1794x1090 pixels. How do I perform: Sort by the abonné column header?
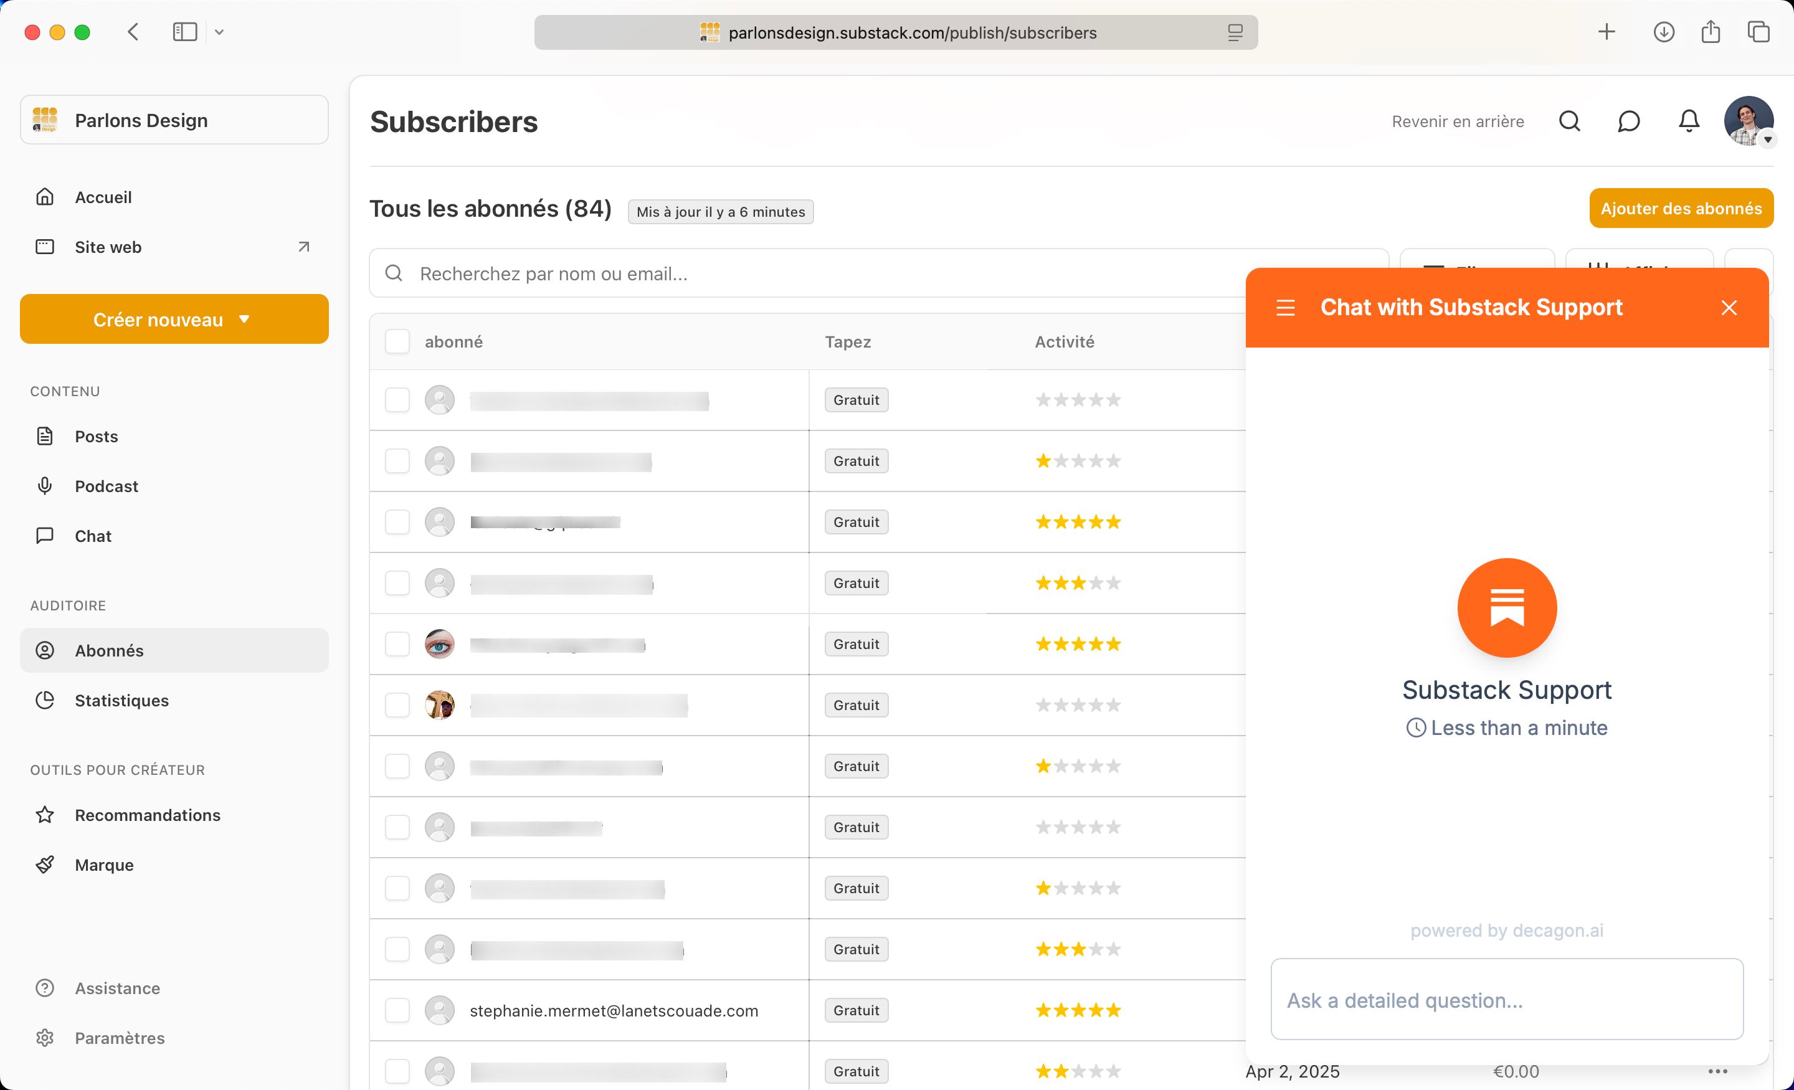[x=453, y=341]
